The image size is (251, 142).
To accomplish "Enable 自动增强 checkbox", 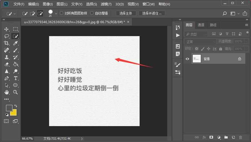I will 92,13.
